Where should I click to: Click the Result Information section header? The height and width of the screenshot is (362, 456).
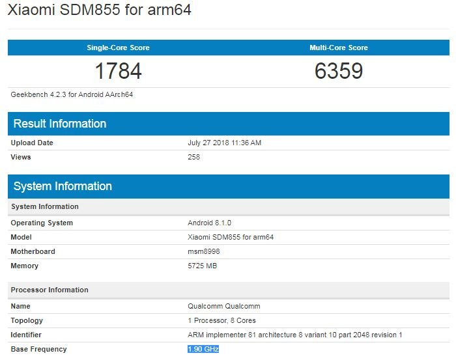click(60, 124)
